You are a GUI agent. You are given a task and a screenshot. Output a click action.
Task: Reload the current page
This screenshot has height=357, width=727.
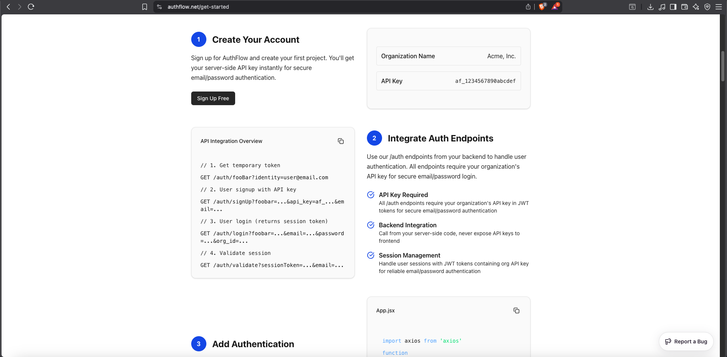pos(31,6)
